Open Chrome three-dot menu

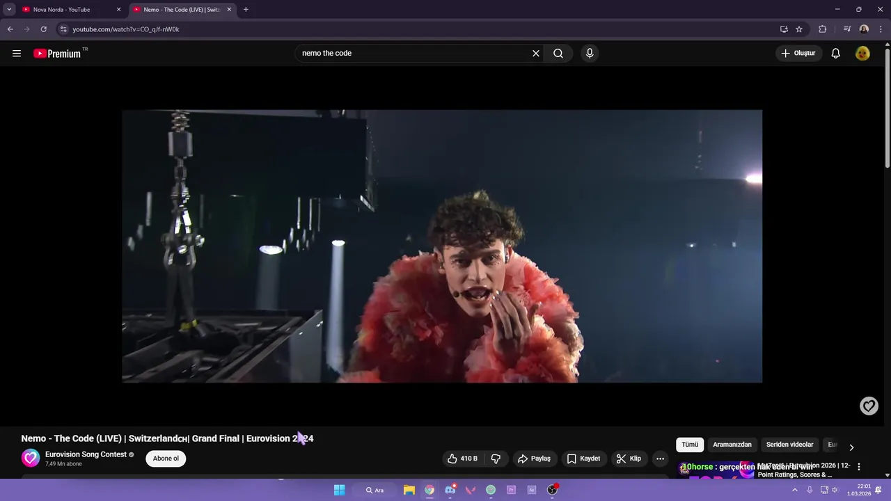point(881,29)
